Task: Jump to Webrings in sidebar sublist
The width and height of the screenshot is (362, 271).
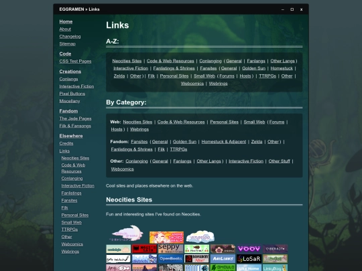Action: 70,252
